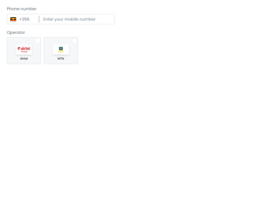The height and width of the screenshot is (198, 264).
Task: Click the divider after the country code
Action: [39, 19]
